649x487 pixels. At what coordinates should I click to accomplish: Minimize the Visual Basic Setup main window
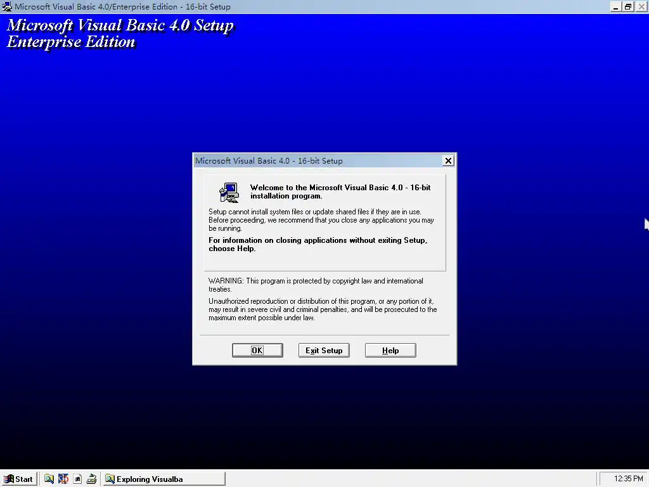click(x=616, y=6)
